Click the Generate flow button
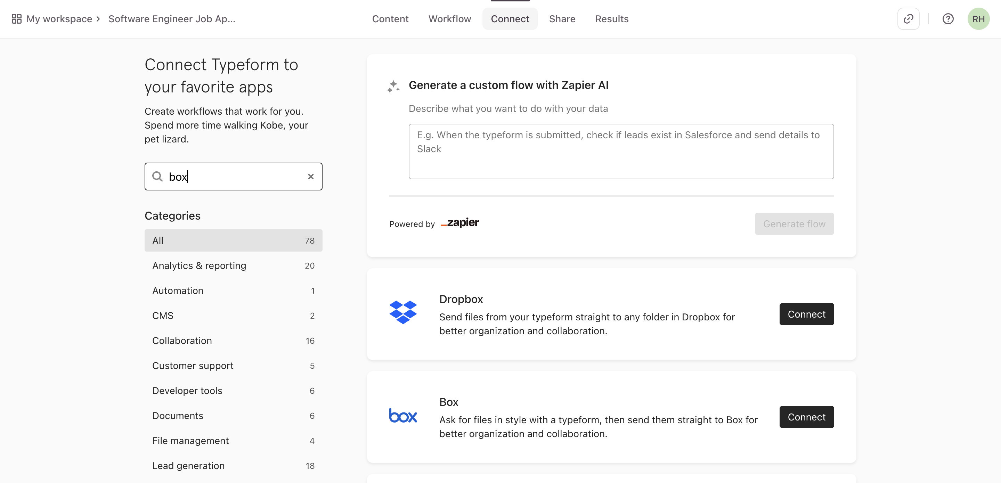 (x=794, y=223)
